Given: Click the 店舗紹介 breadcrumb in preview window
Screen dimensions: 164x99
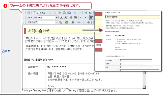Looking at the screenshot, I should 108,12.
